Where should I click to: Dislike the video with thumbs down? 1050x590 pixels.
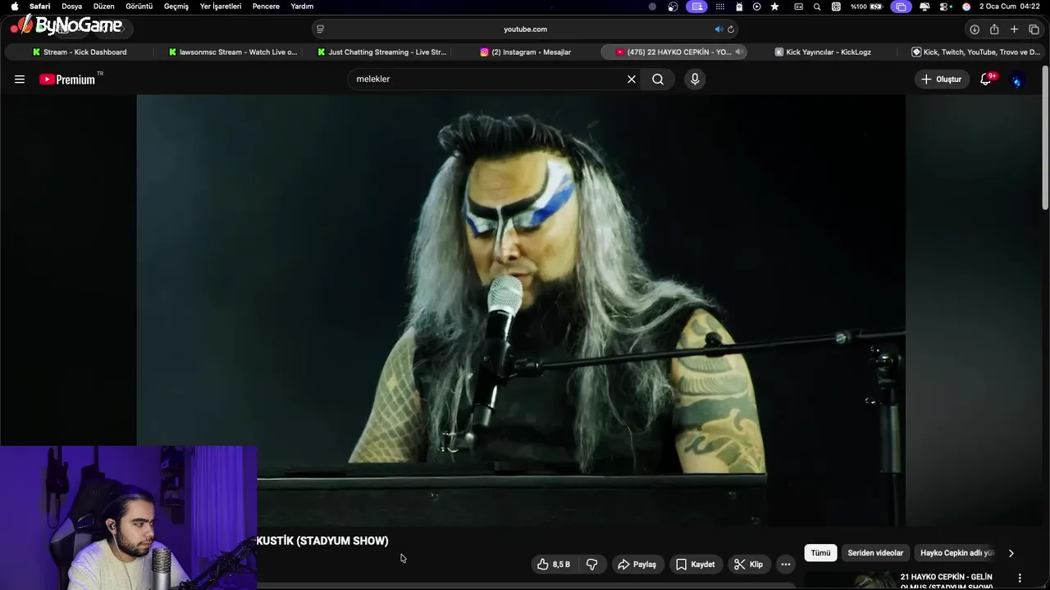point(591,564)
